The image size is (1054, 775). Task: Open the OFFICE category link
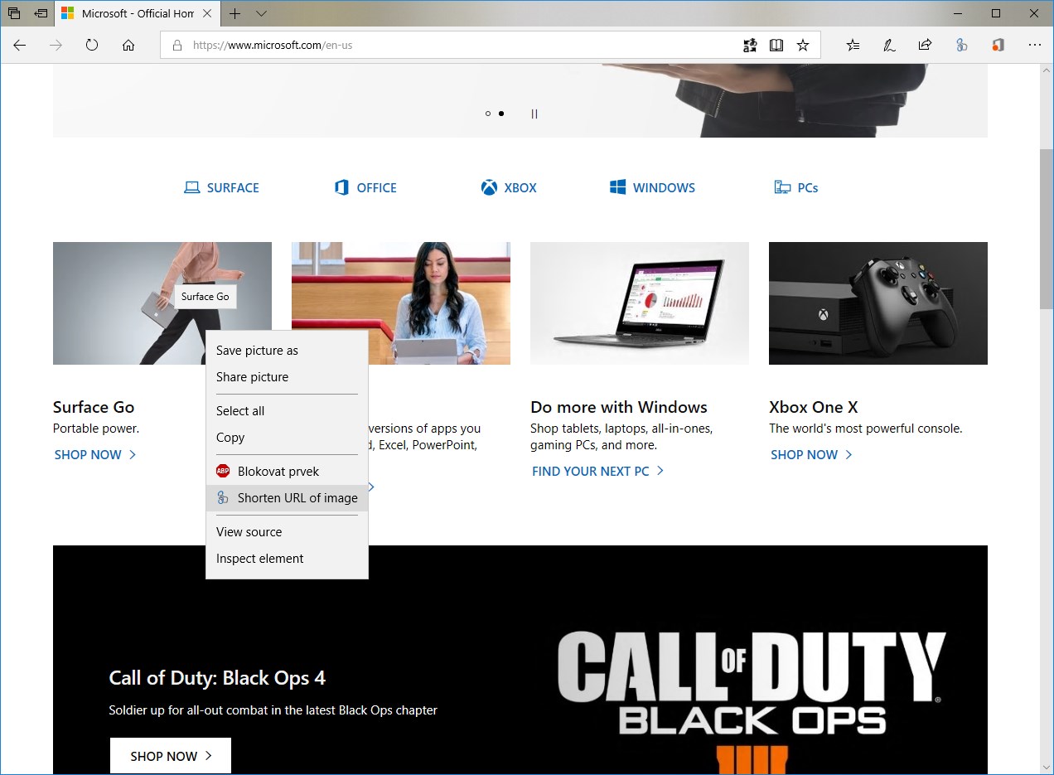(x=365, y=187)
